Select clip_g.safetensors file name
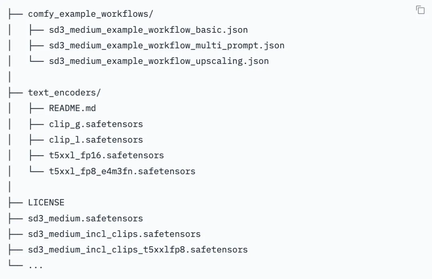Screen dimensions: 432x279 (x=96, y=124)
